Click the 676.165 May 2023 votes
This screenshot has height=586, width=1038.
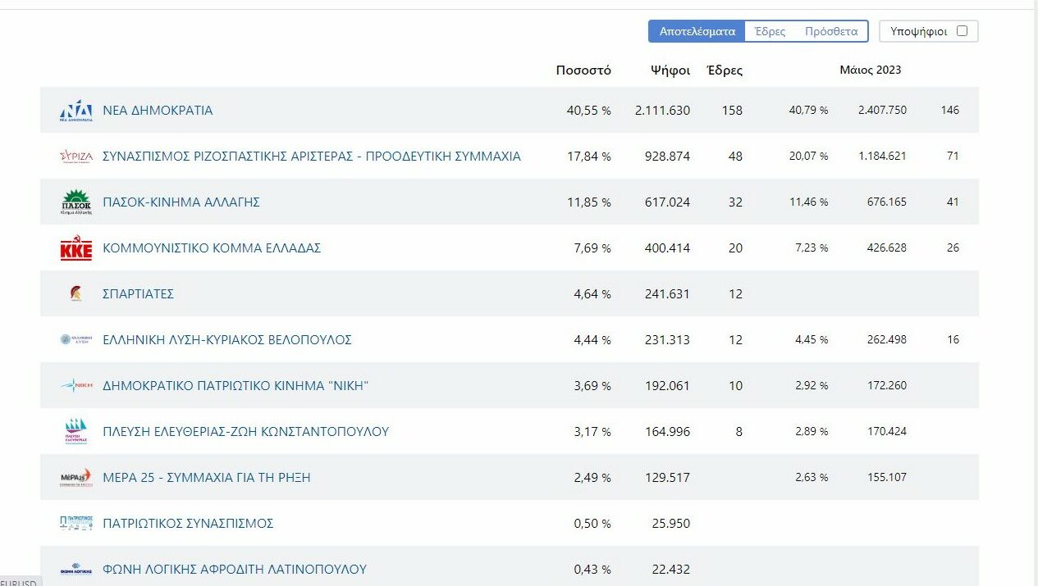[x=887, y=202]
